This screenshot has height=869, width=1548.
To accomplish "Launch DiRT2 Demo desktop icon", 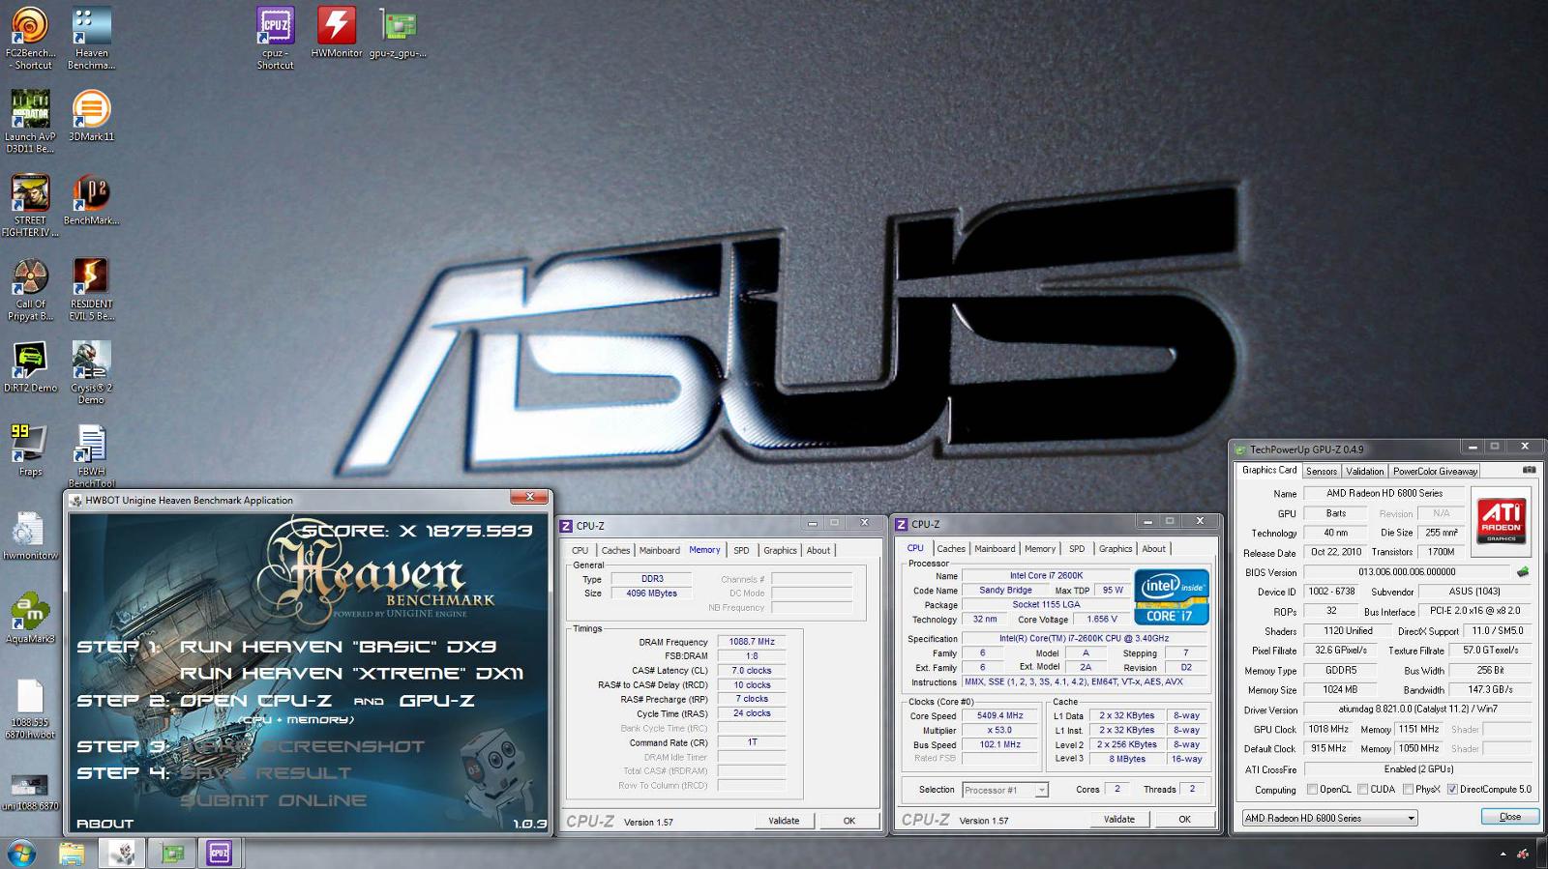I will [x=30, y=367].
